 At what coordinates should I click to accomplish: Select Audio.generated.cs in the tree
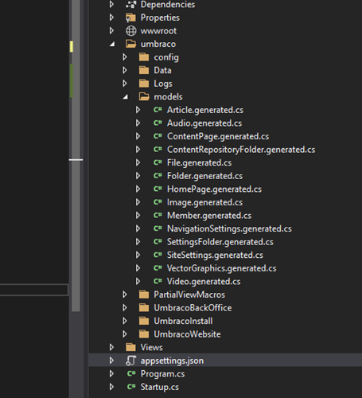tap(204, 123)
